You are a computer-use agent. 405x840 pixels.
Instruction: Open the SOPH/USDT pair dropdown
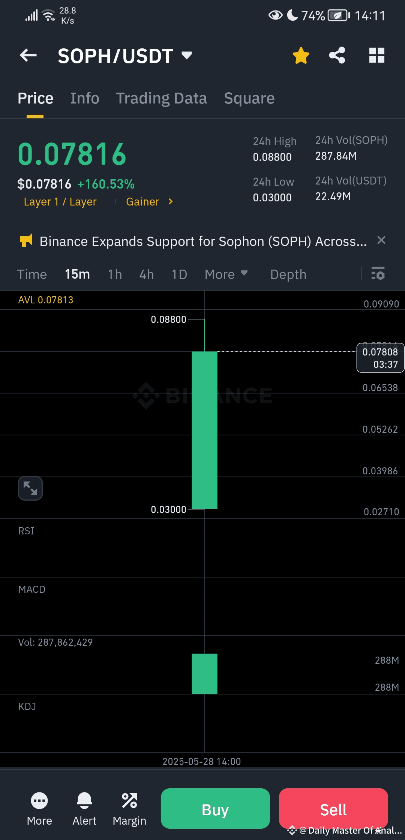tap(186, 55)
